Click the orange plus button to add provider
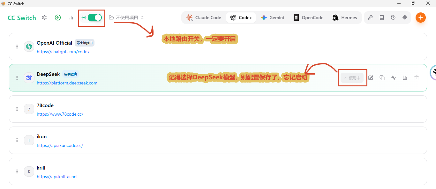The width and height of the screenshot is (436, 189). click(421, 18)
